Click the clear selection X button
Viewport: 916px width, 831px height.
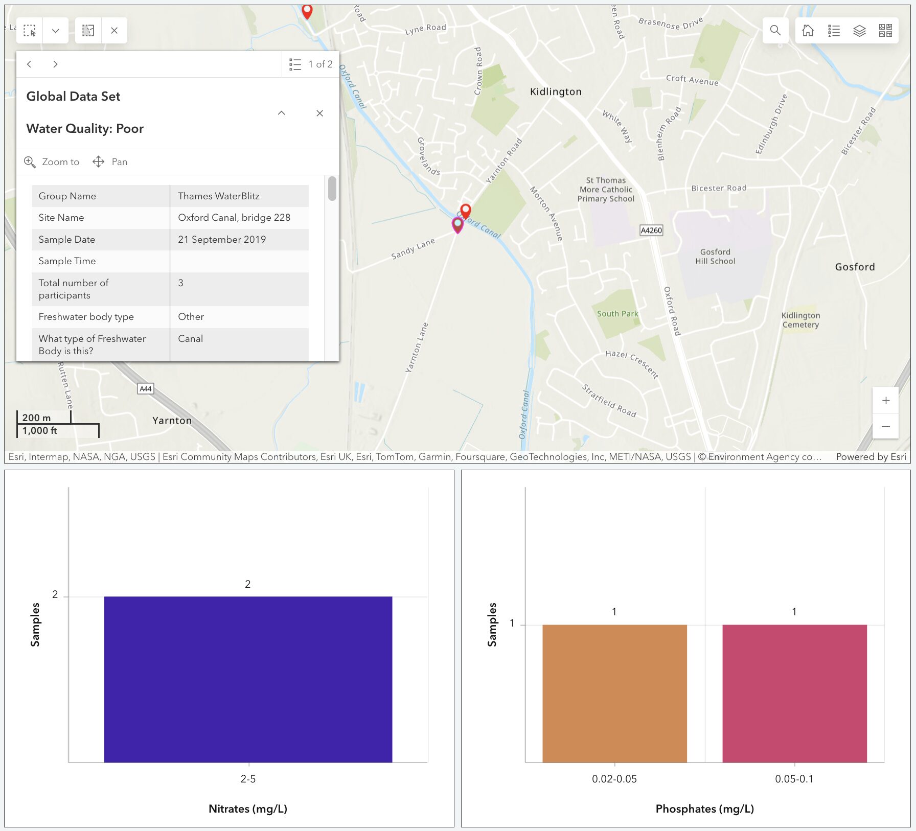click(114, 31)
